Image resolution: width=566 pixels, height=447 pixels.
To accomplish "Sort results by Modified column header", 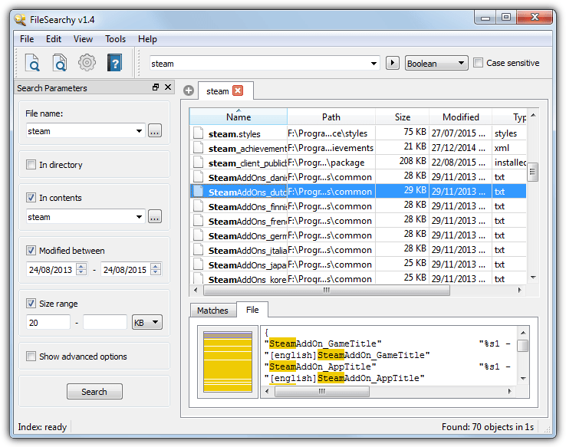I will [x=461, y=117].
